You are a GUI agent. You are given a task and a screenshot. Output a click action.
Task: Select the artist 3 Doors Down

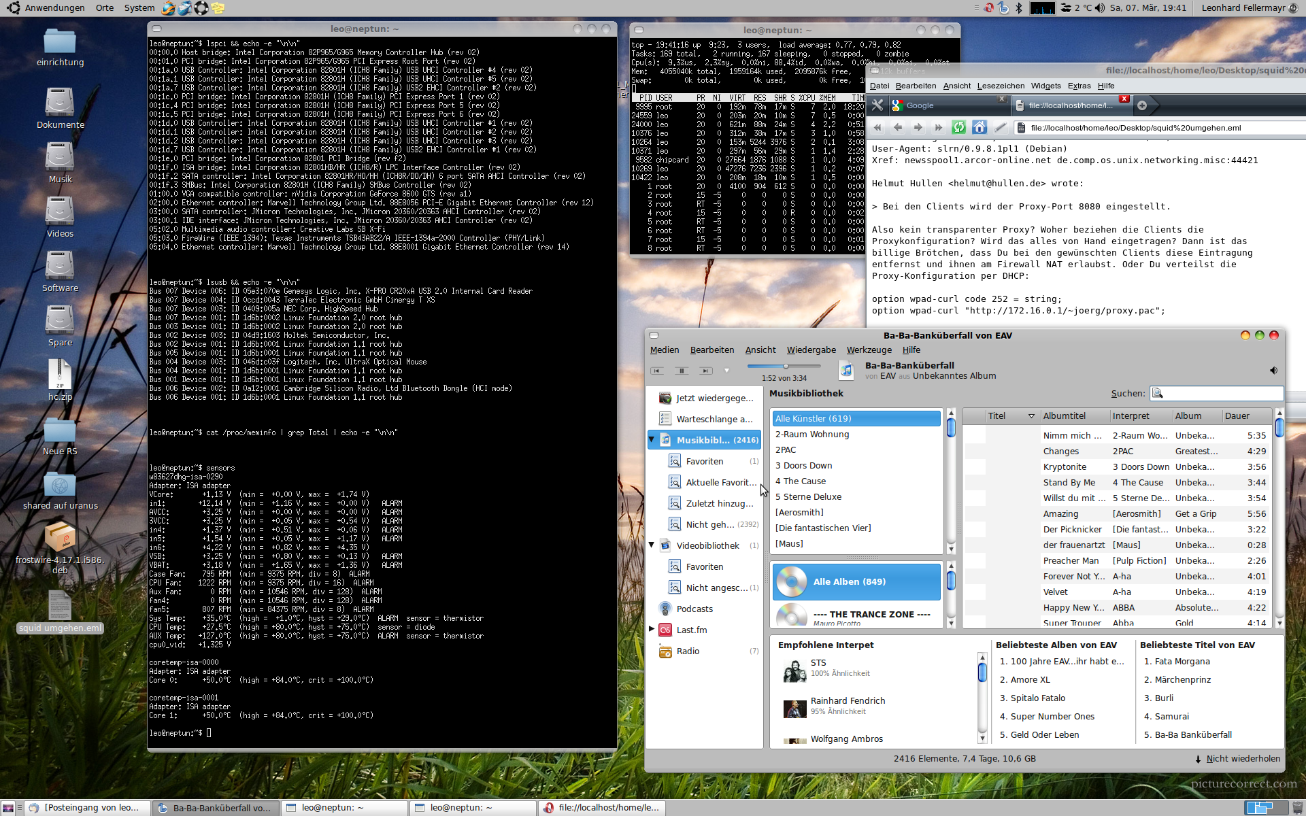tap(804, 466)
